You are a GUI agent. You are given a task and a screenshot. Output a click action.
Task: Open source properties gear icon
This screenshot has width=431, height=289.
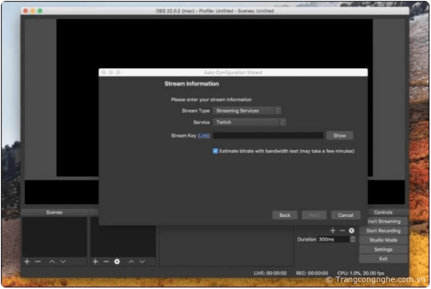click(117, 262)
